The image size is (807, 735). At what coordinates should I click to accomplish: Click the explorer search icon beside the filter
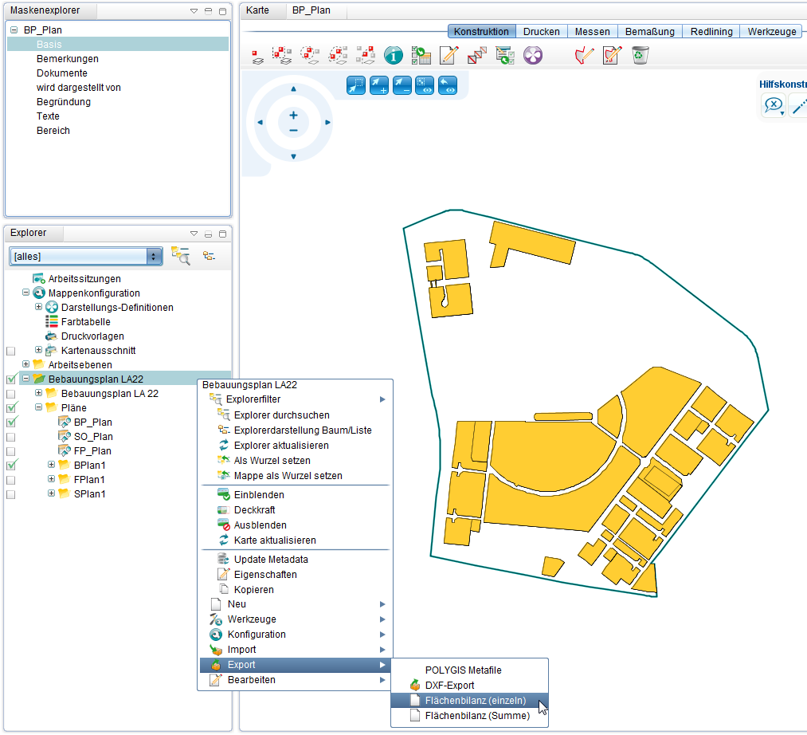pyautogui.click(x=181, y=256)
